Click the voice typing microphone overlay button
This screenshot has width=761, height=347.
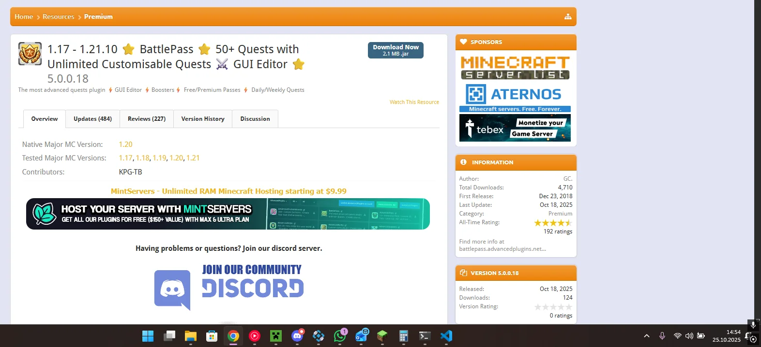pos(753,325)
